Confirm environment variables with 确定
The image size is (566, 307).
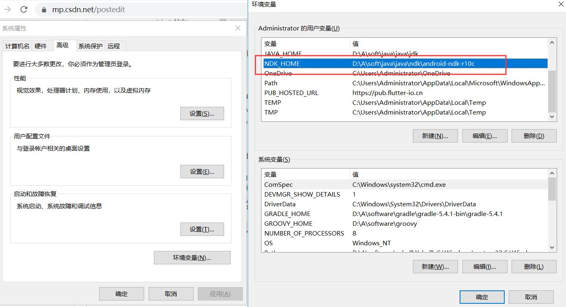(482, 297)
